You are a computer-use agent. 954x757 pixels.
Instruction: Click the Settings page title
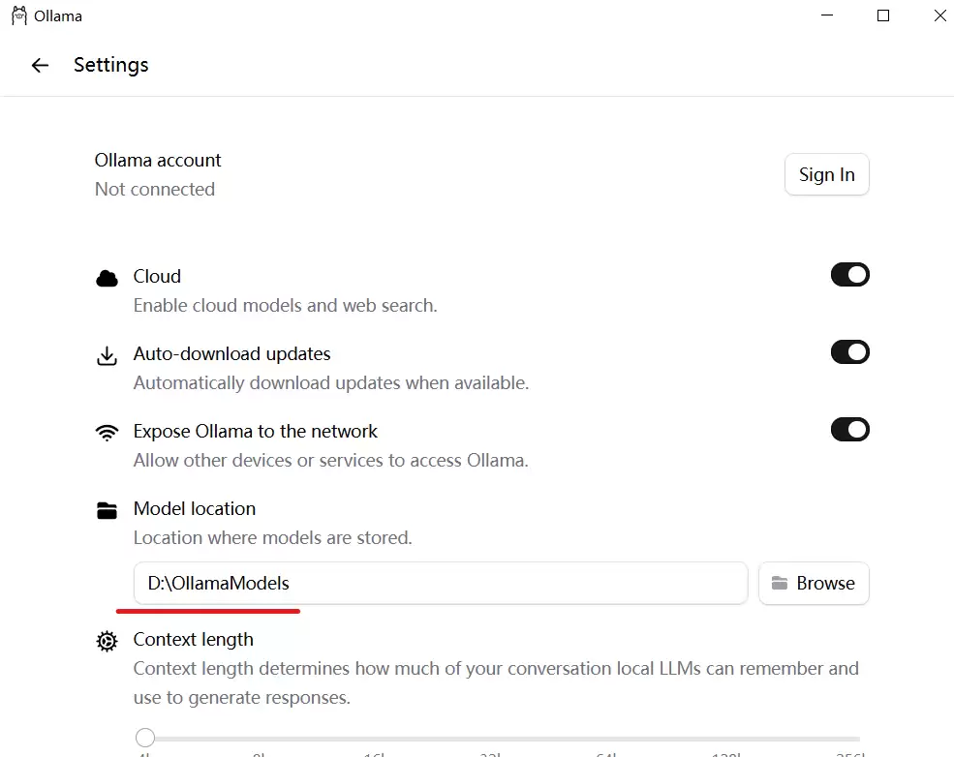111,66
